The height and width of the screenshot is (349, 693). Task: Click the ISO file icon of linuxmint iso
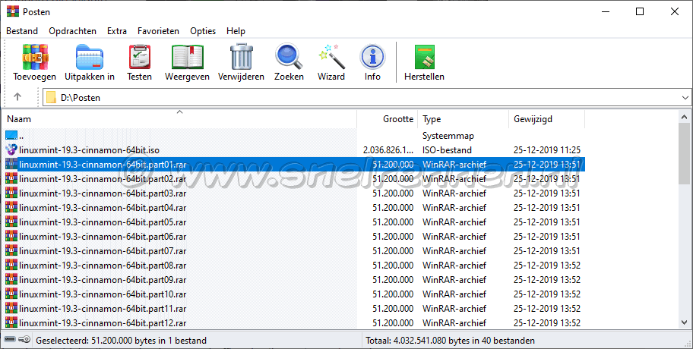(x=11, y=149)
